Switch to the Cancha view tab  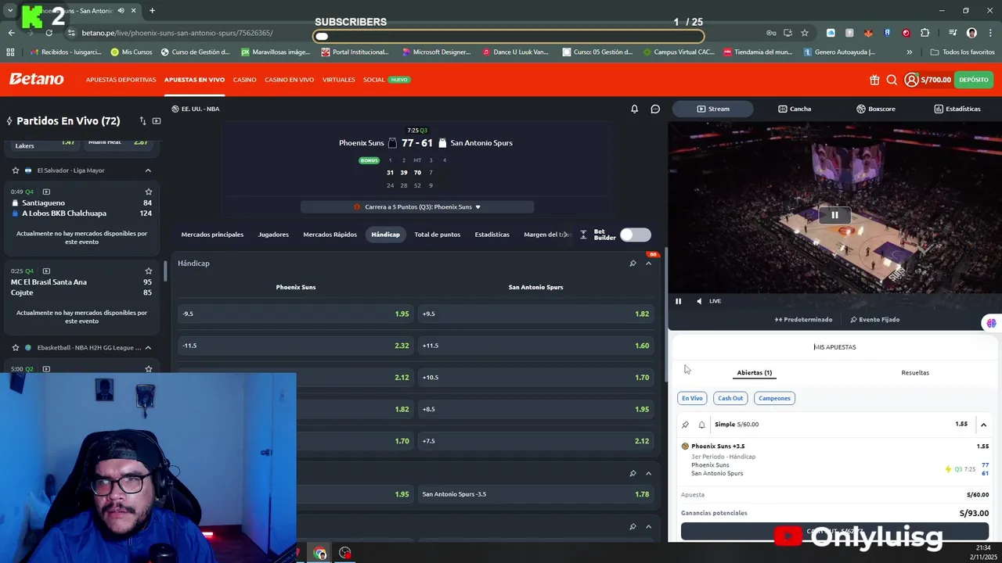[x=794, y=109]
